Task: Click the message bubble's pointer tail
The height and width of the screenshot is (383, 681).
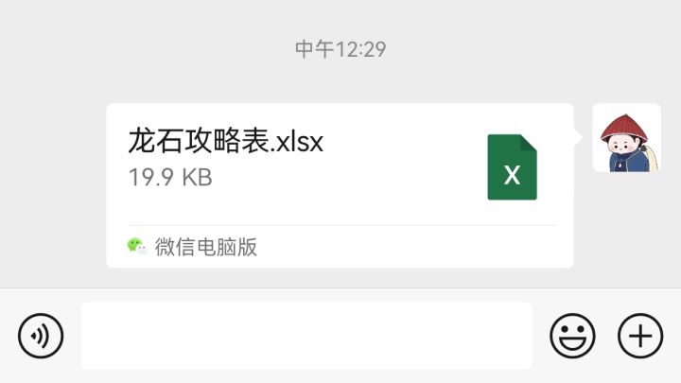Action: (578, 138)
